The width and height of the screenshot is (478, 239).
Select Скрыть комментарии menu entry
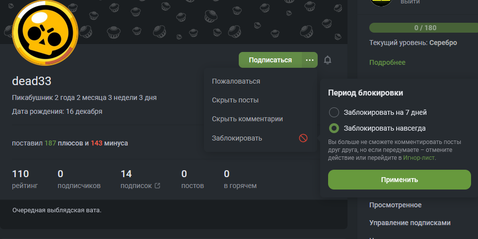247,119
